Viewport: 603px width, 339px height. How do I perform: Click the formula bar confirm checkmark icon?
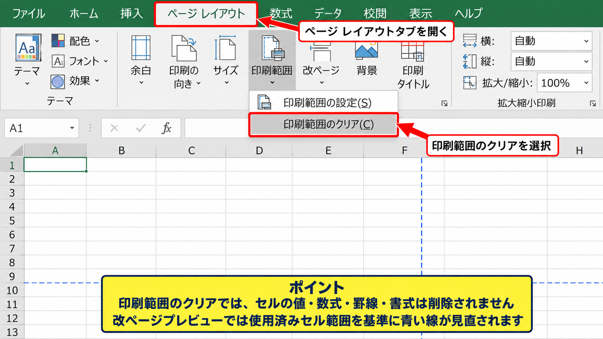(x=141, y=128)
